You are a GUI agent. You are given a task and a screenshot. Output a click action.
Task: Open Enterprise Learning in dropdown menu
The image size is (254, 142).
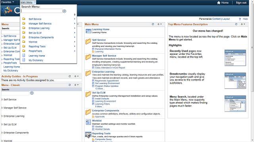tap(39, 28)
